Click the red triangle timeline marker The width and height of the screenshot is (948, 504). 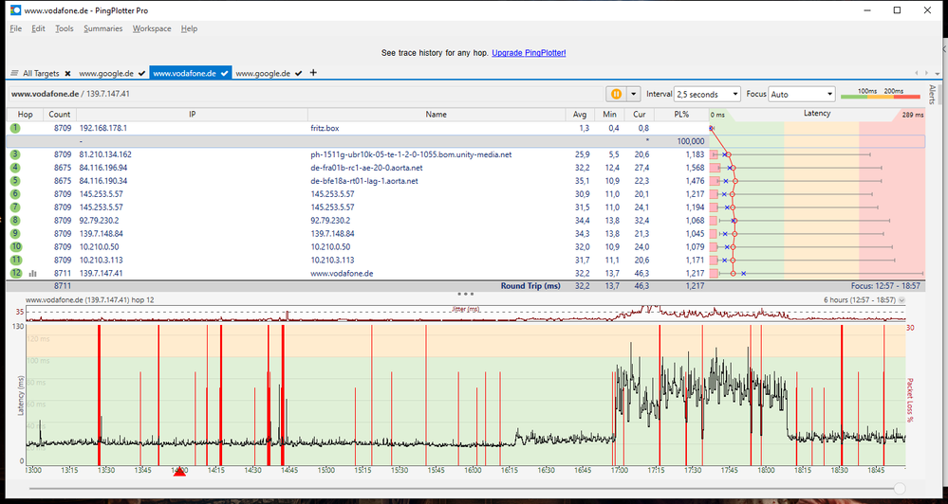[x=179, y=472]
